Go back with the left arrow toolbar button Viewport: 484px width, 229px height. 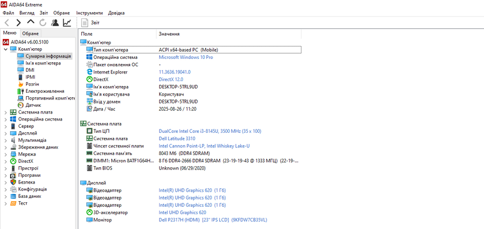pyautogui.click(x=7, y=22)
